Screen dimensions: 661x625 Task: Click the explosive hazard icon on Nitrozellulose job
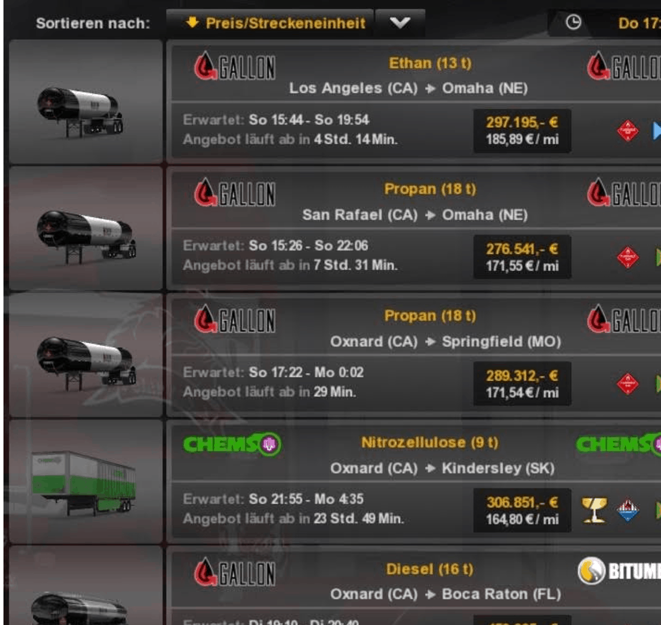(627, 510)
